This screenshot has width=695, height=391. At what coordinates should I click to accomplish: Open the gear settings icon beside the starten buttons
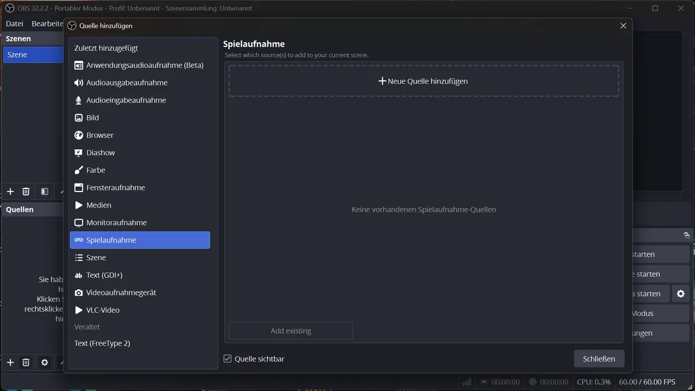click(681, 294)
